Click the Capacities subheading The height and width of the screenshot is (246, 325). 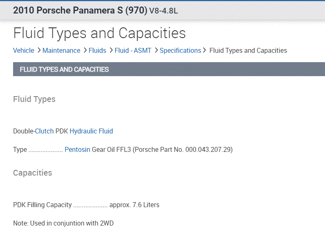33,173
